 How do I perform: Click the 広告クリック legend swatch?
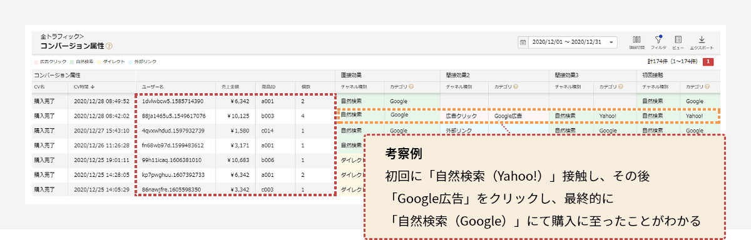click(36, 62)
